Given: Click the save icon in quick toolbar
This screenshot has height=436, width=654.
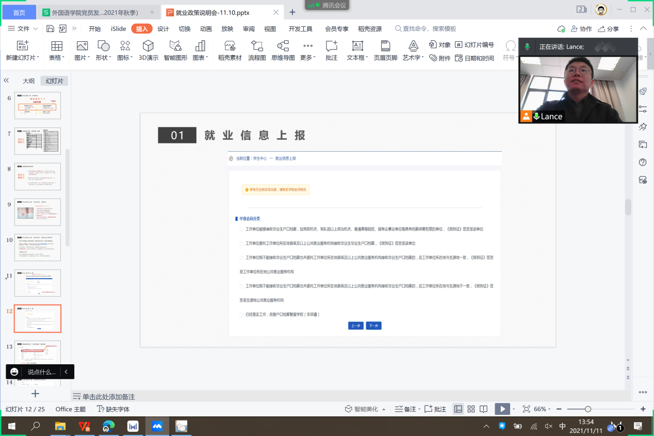Looking at the screenshot, I should [50, 29].
